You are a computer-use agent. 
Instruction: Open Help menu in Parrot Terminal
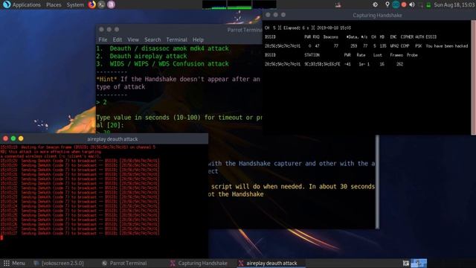[x=198, y=39]
